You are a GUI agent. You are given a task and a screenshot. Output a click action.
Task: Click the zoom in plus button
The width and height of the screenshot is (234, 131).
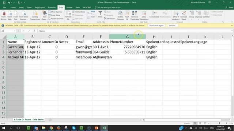pos(226,123)
